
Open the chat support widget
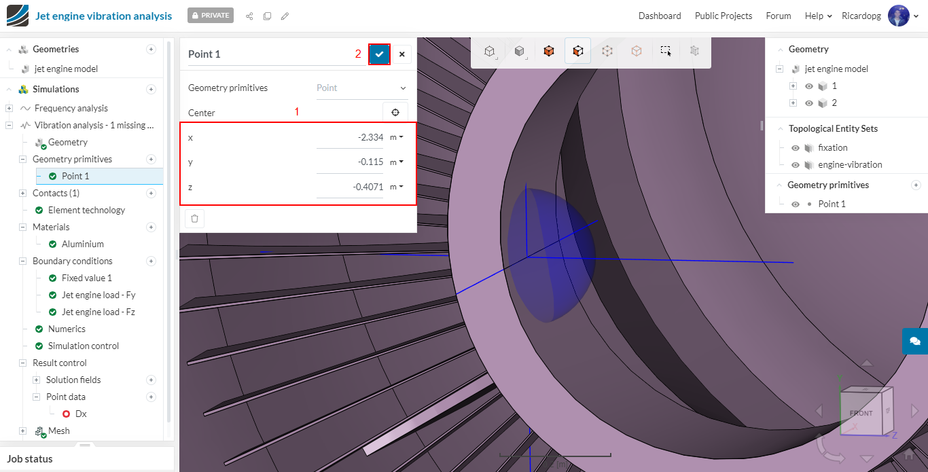pyautogui.click(x=914, y=341)
